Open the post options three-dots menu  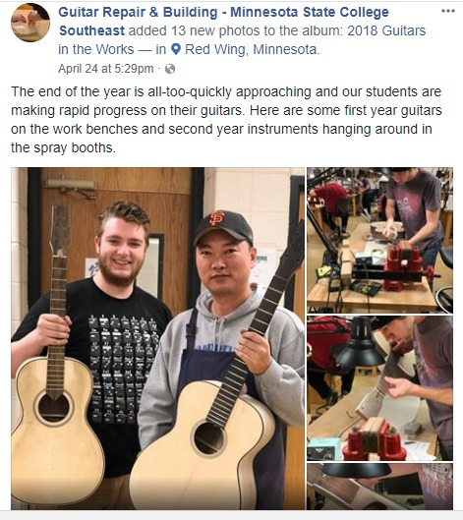click(447, 11)
